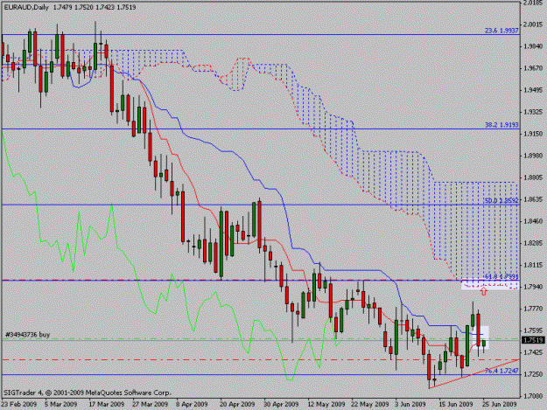Click the 1.7425 price axis value
This screenshot has height=410, width=547.
pos(533,352)
